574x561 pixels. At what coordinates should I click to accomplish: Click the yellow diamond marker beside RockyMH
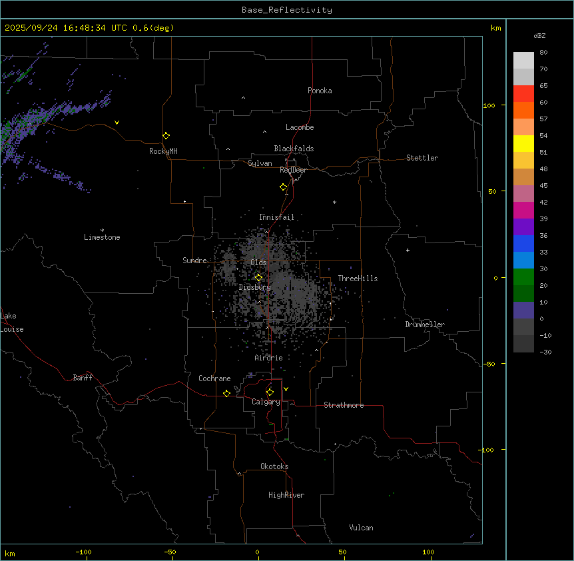pyautogui.click(x=166, y=136)
